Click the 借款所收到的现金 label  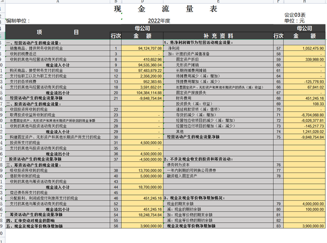25,176
